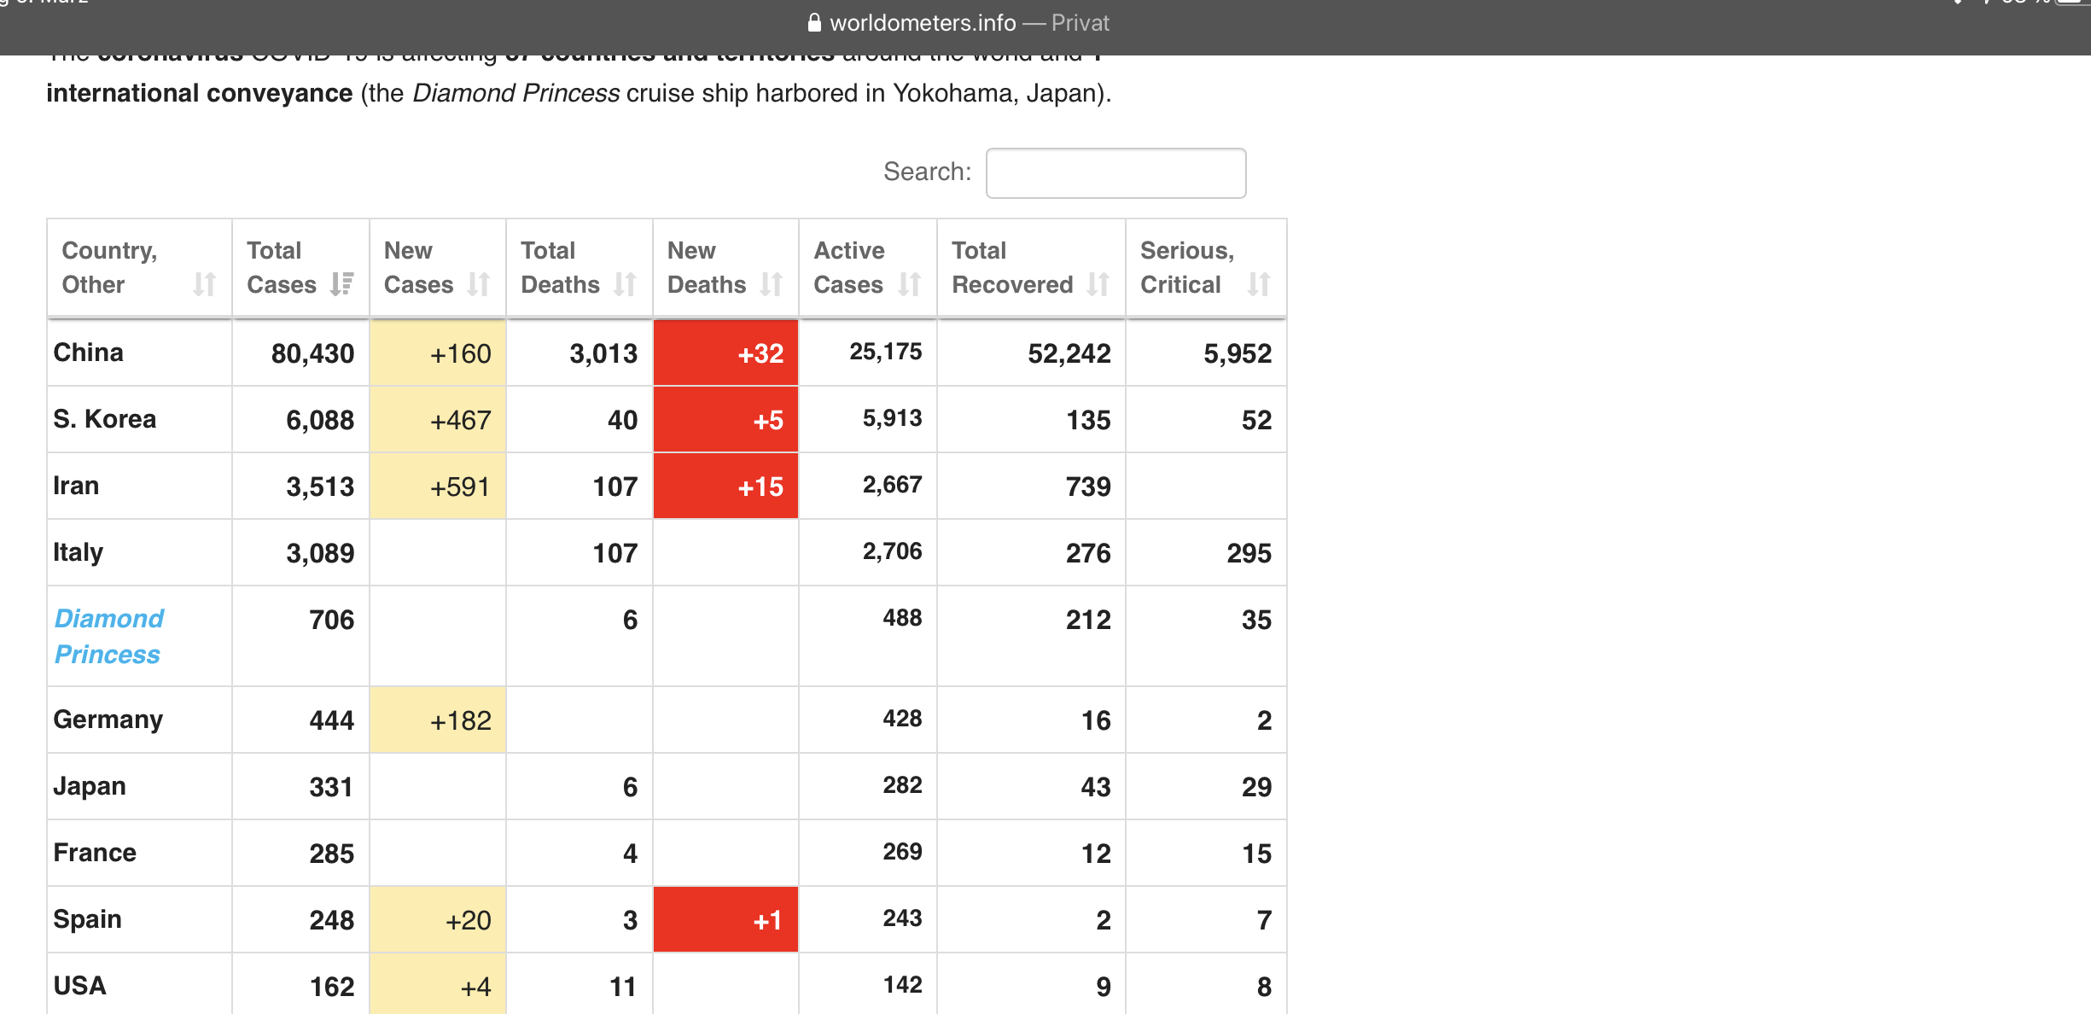Click the lock icon in address bar
Viewport: 2091px width, 1014px height.
pos(814,23)
